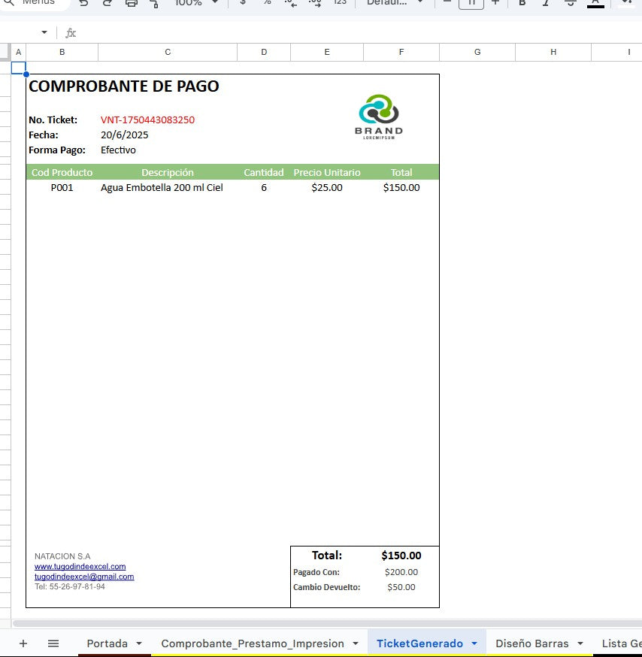This screenshot has height=657, width=642.
Task: Select column A header
Action: tap(19, 52)
